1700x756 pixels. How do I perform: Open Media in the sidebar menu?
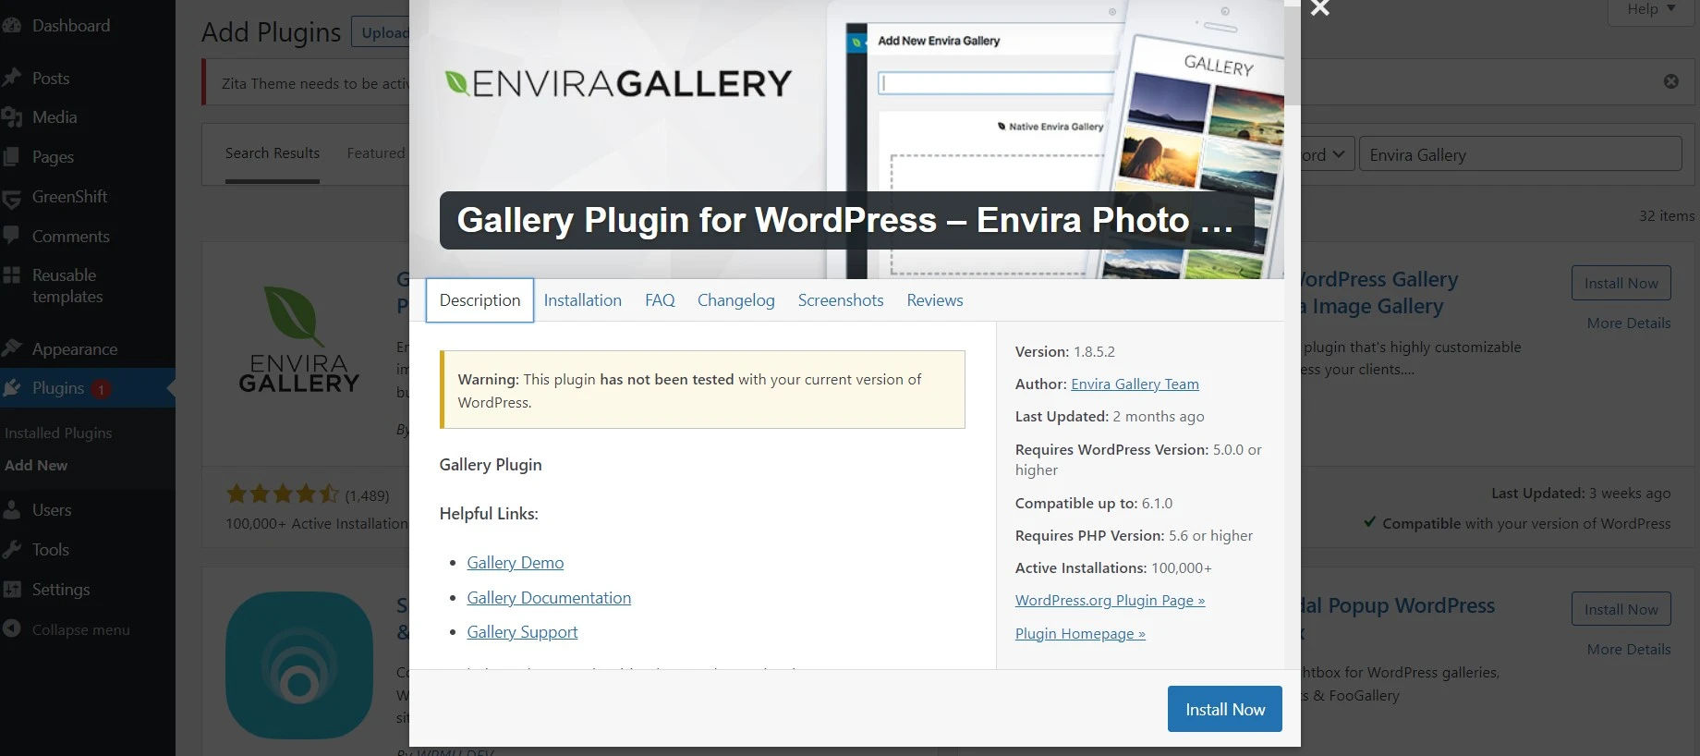[55, 117]
